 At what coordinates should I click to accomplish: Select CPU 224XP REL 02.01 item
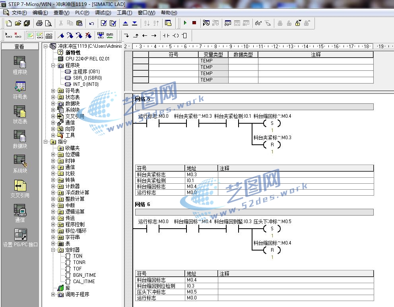coord(87,59)
